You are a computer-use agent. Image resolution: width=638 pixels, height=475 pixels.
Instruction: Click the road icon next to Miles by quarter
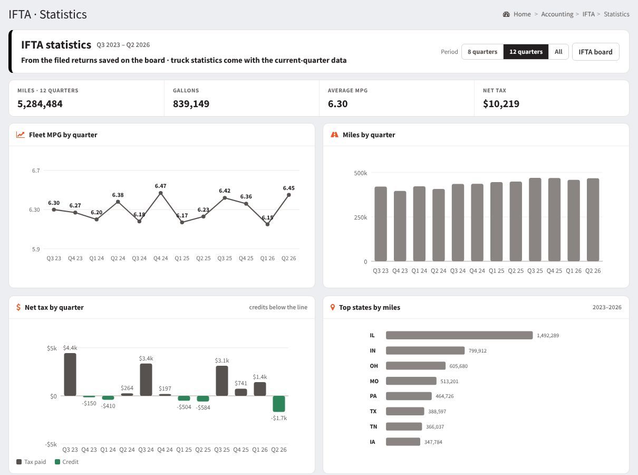334,135
